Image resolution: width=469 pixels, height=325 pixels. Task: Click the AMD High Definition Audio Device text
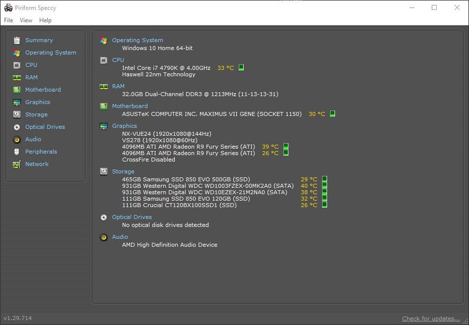pyautogui.click(x=169, y=245)
